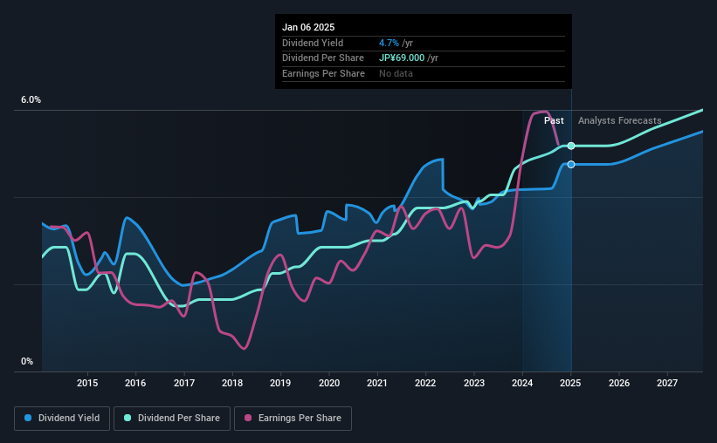Click the 2025 x-axis label

[x=570, y=383]
